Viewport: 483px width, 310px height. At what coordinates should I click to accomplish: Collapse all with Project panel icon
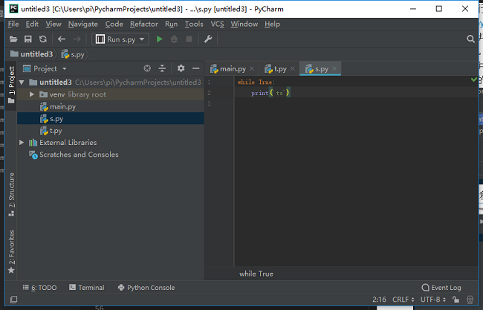click(x=162, y=68)
